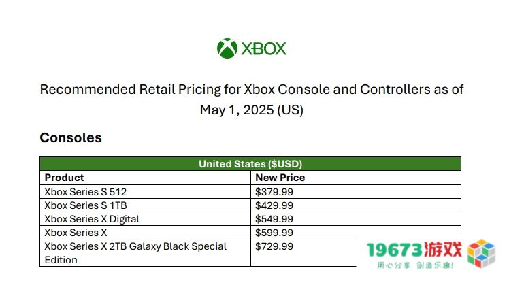Viewport: 509px width, 281px height.
Task: Click the XBOX wordmark text
Action: (263, 49)
